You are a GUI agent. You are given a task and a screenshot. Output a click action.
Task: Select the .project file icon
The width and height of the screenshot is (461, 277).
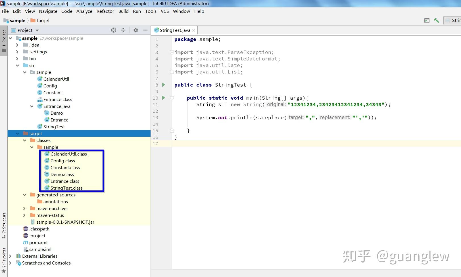tap(26, 236)
